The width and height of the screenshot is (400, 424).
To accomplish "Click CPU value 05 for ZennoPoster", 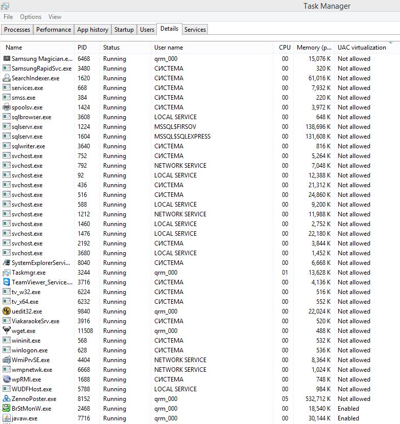I will [x=285, y=398].
